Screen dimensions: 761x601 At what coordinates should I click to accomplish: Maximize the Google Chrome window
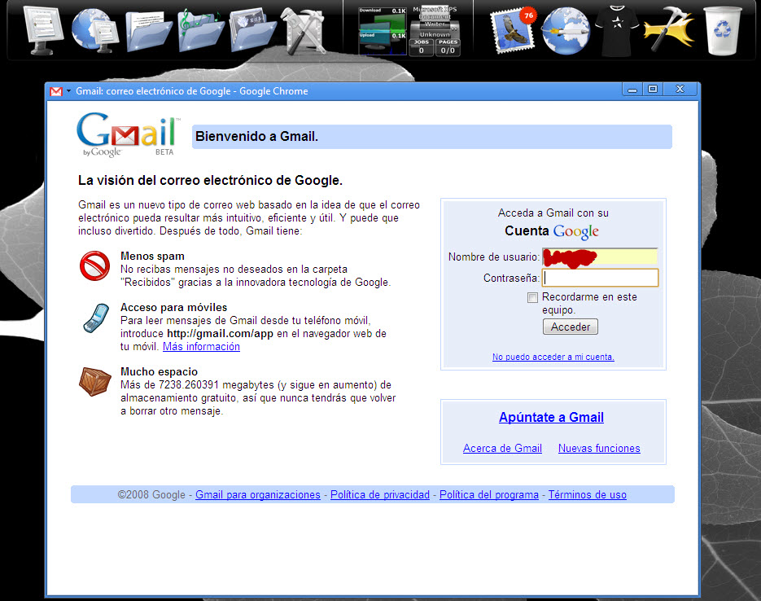(653, 90)
